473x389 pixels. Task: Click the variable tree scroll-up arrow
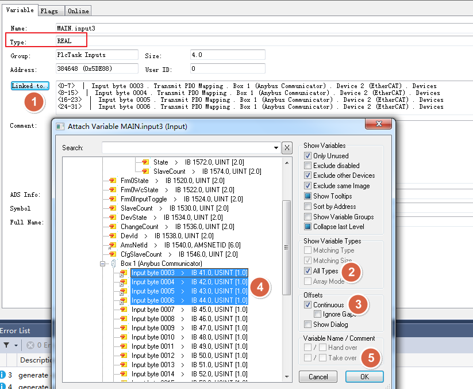click(x=287, y=163)
